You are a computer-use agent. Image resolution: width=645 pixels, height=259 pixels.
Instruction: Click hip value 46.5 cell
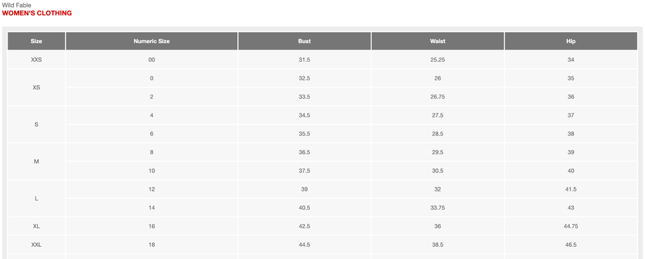(x=571, y=245)
